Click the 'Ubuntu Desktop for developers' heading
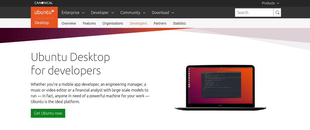Viewport: 310px width, 130px height. 70,64
